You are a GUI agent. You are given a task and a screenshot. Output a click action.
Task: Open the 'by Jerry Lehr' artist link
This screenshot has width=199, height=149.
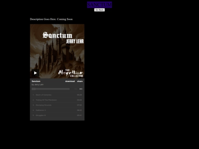[x=38, y=85]
